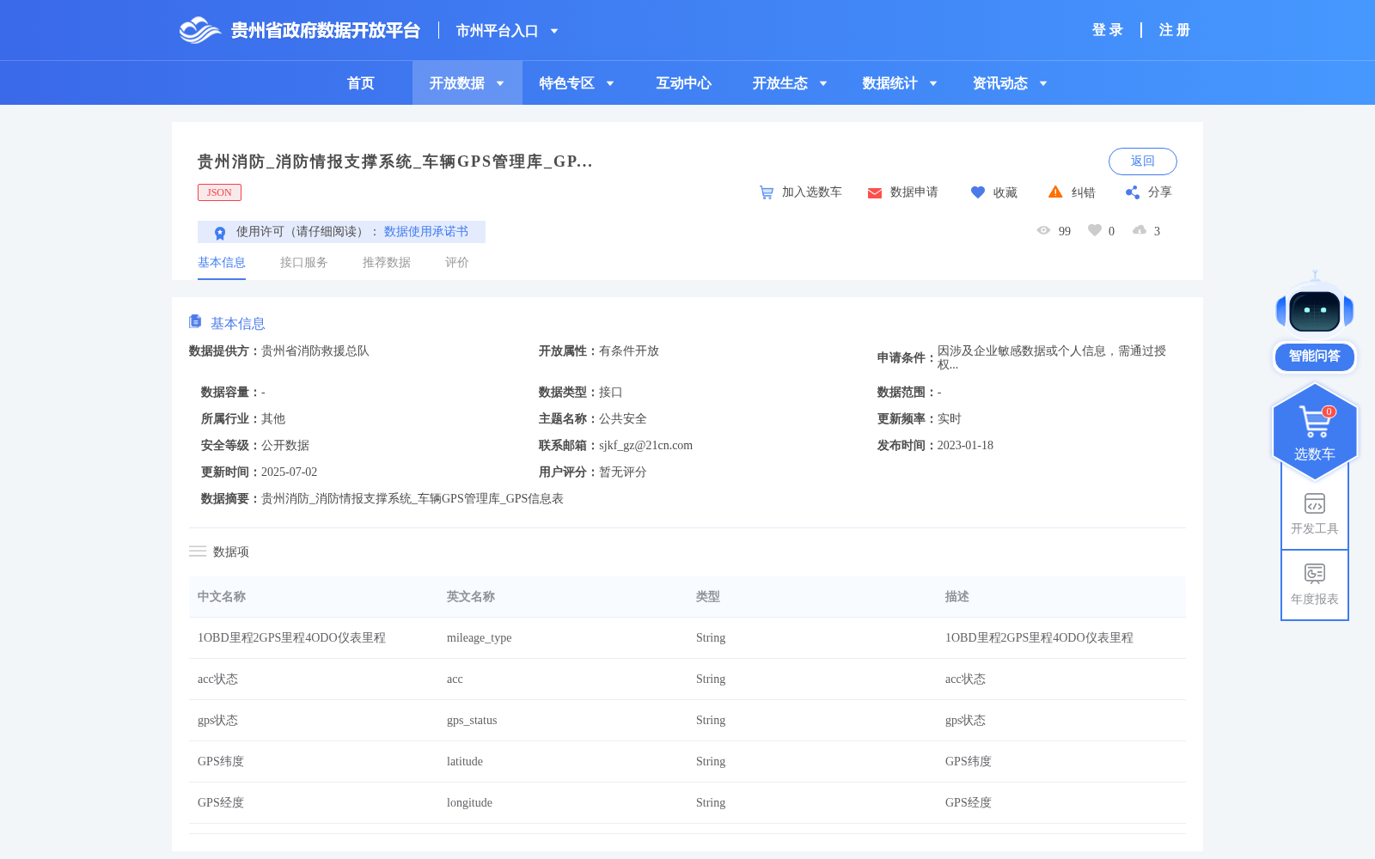
Task: Click the publish date 2023-01-18
Action: point(965,446)
